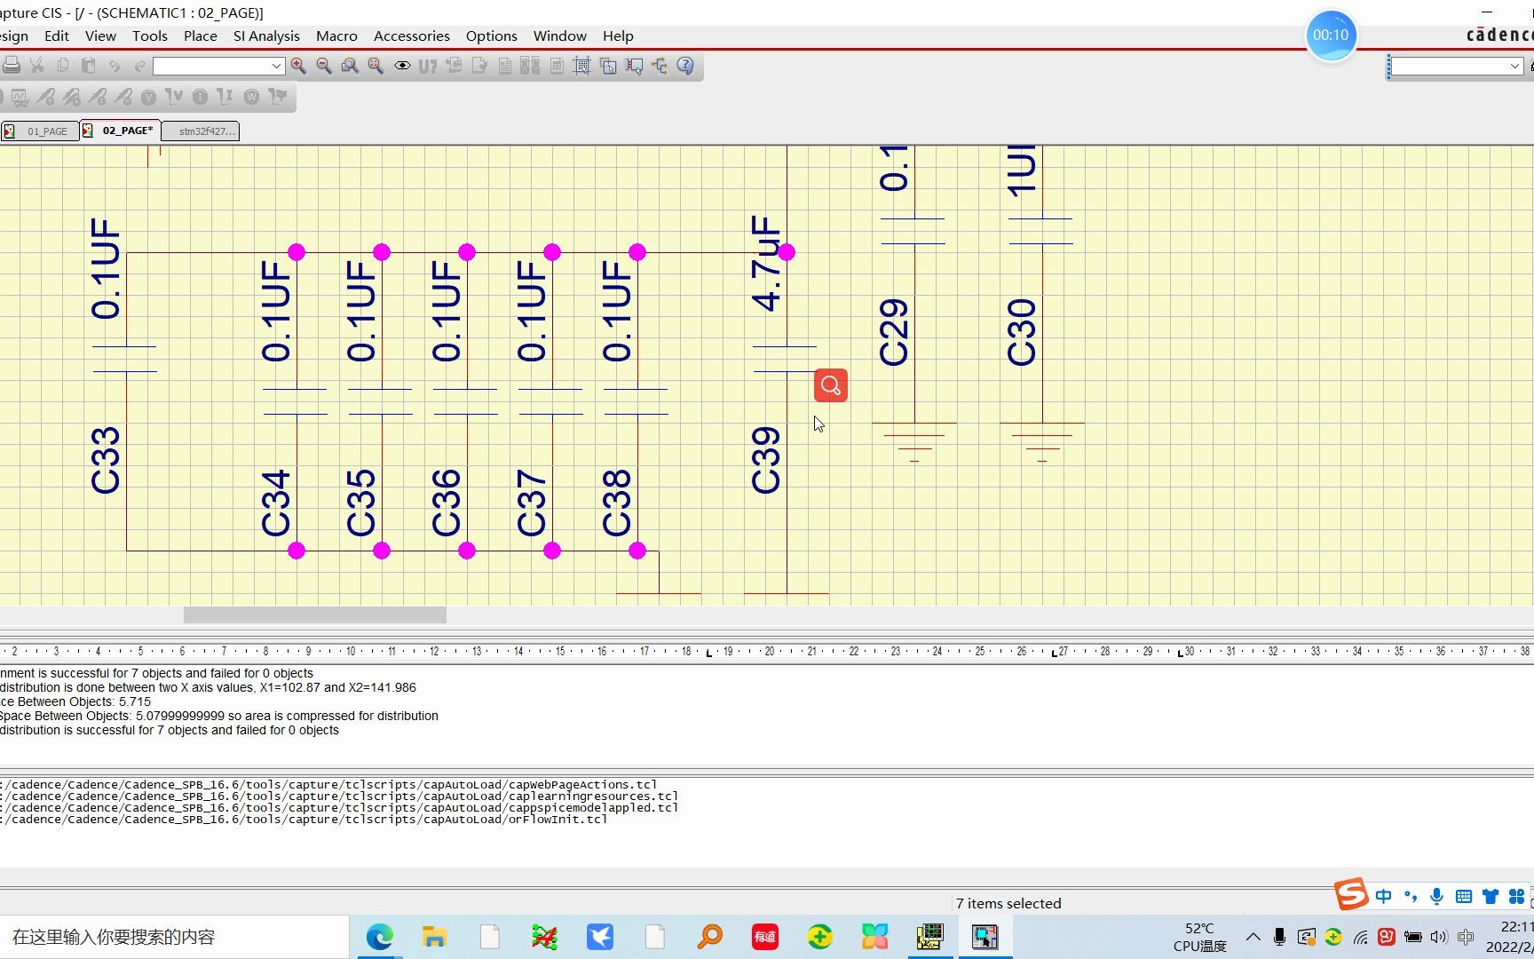This screenshot has height=959, width=1534.
Task: Select capacitor C29 reference label
Action: (893, 332)
